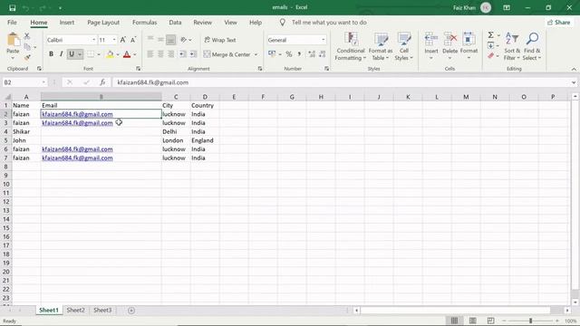The image size is (580, 326).
Task: Click the Fill Color paint bucket
Action: point(111,54)
